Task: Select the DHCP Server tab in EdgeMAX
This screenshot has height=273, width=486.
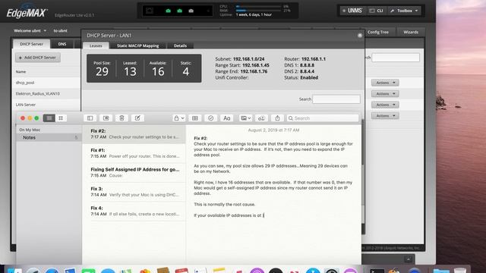Action: click(31, 44)
